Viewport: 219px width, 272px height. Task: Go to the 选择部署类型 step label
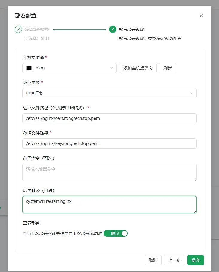coord(37,29)
